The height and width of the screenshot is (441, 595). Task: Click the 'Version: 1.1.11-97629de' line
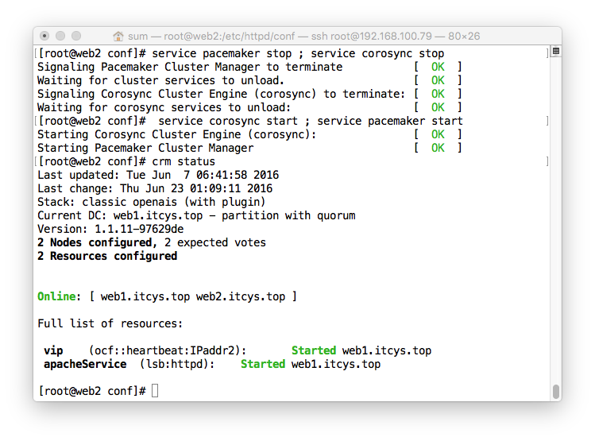point(110,229)
